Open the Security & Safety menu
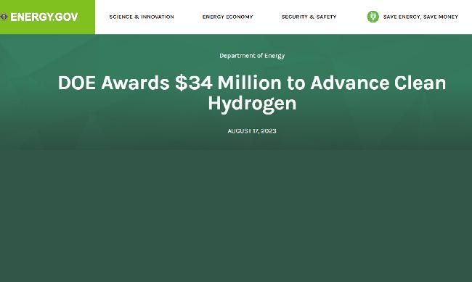 point(309,17)
